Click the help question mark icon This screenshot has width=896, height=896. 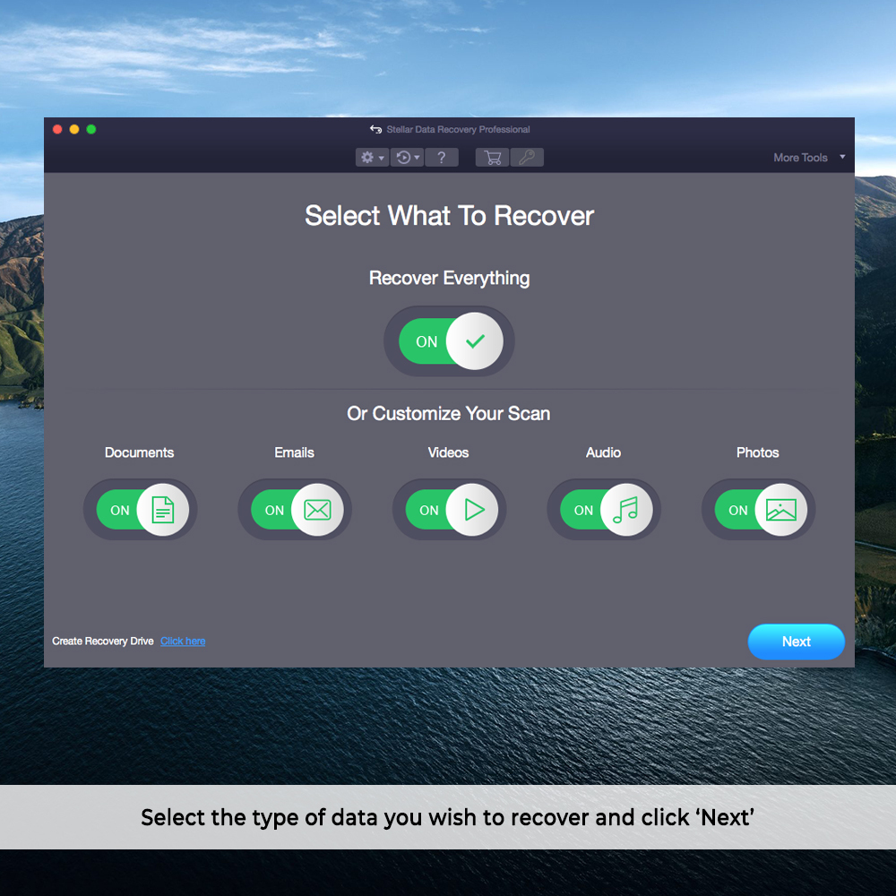(441, 157)
